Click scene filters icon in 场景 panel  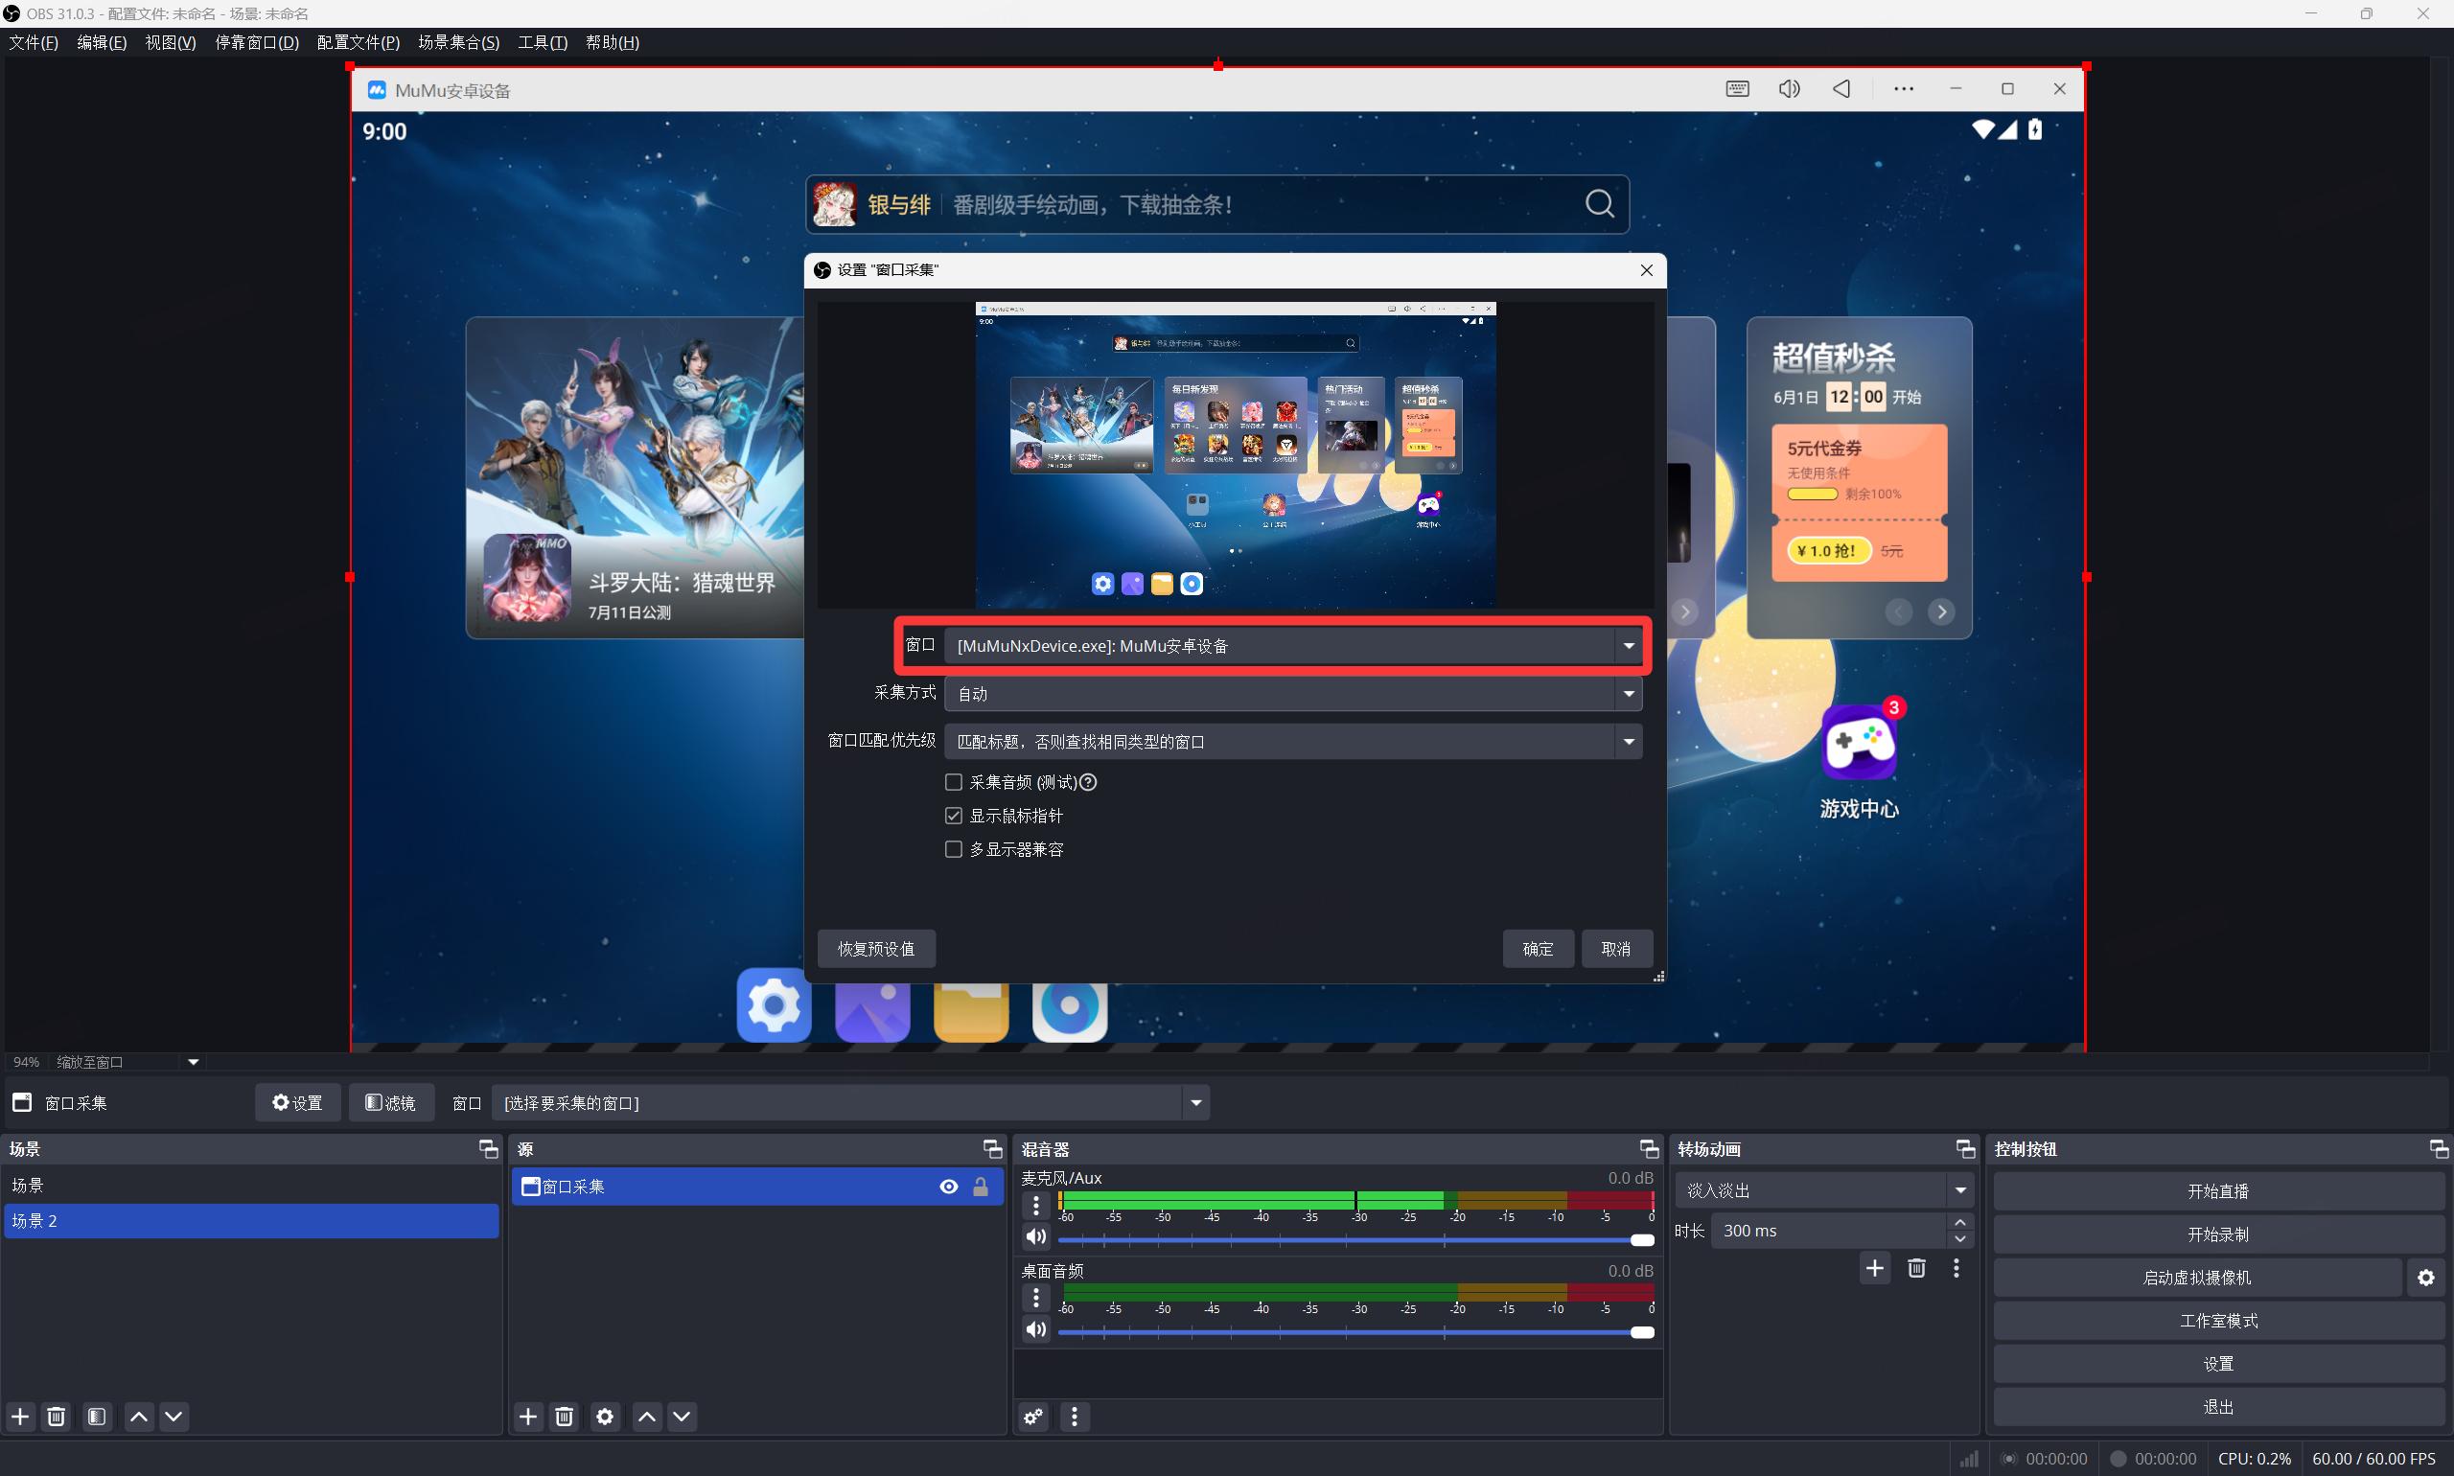[97, 1417]
